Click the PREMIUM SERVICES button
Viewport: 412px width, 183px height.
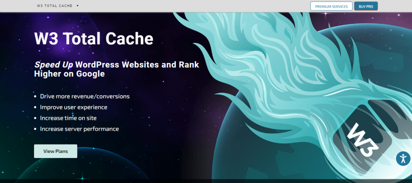pos(331,6)
